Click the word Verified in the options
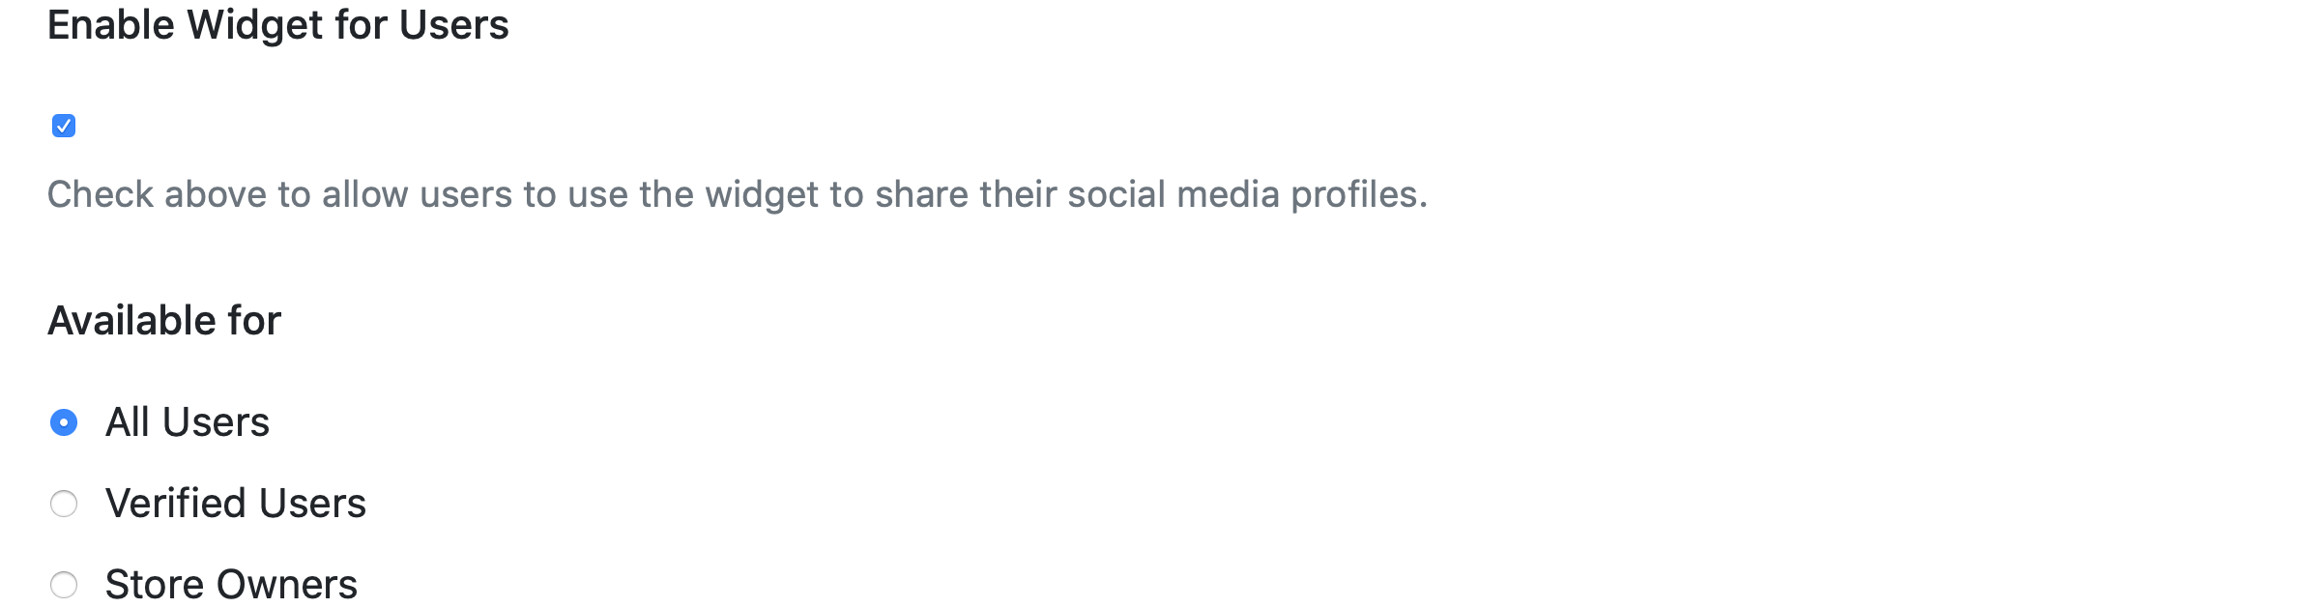The height and width of the screenshot is (608, 2320). tap(176, 504)
